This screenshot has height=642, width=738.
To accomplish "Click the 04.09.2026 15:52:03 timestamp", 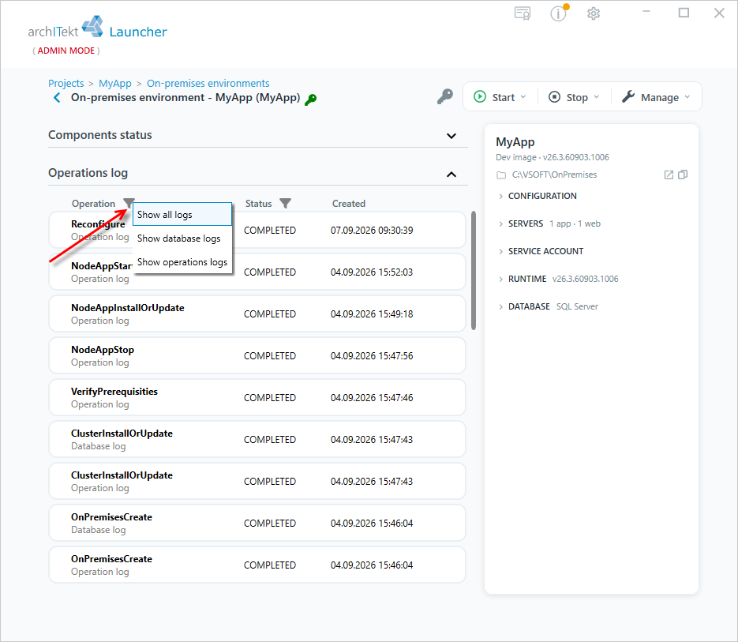I will pos(372,272).
